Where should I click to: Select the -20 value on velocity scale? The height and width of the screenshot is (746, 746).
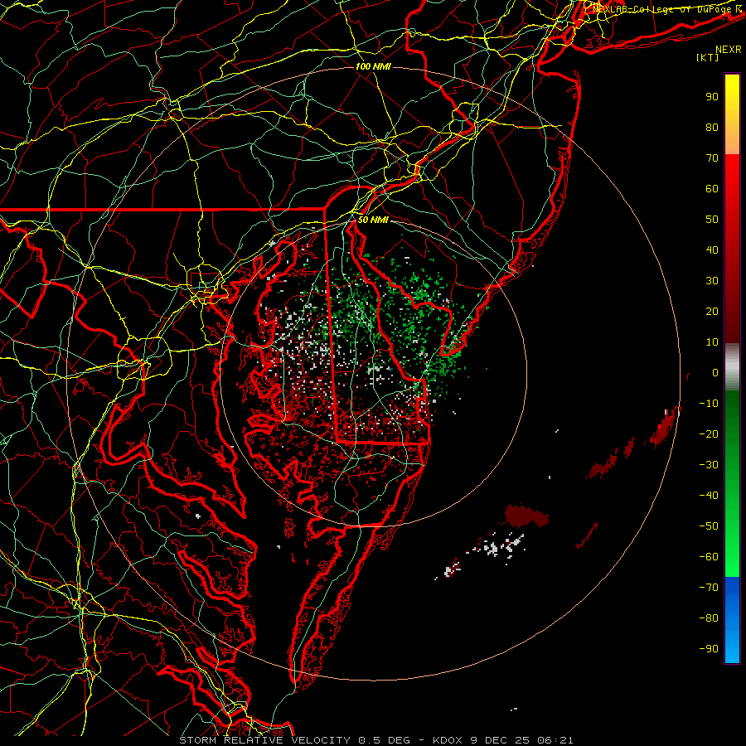pos(709,434)
